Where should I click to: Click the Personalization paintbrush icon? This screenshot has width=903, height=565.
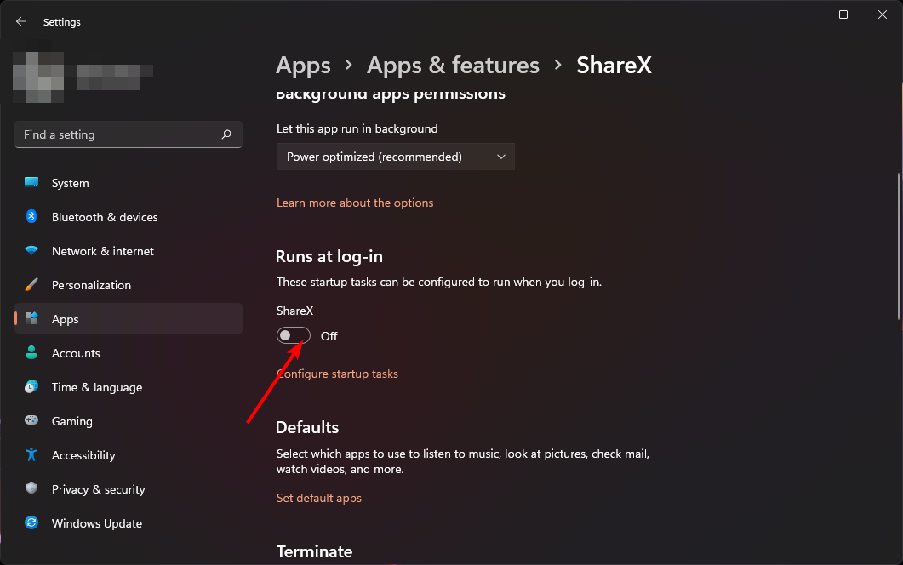pyautogui.click(x=31, y=285)
